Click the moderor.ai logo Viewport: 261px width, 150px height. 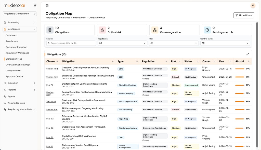pyautogui.click(x=14, y=5)
